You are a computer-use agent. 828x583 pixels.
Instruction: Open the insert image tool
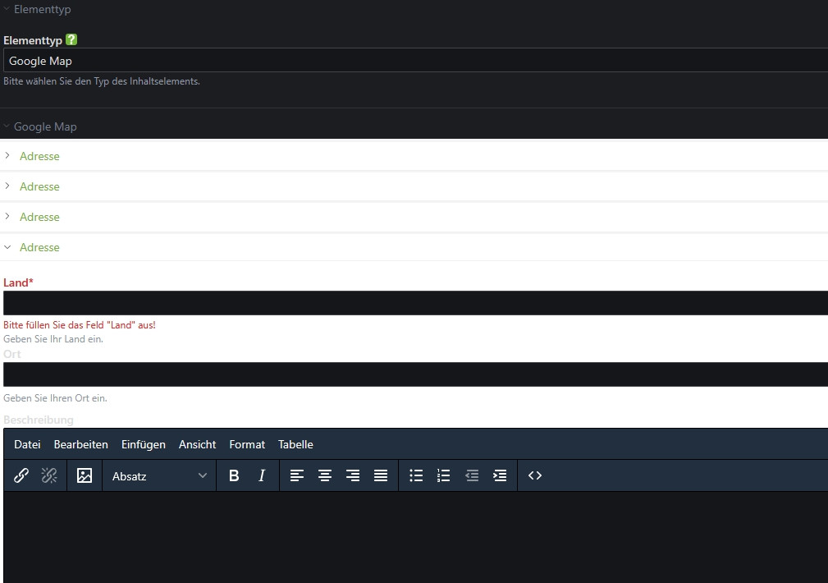pyautogui.click(x=85, y=475)
